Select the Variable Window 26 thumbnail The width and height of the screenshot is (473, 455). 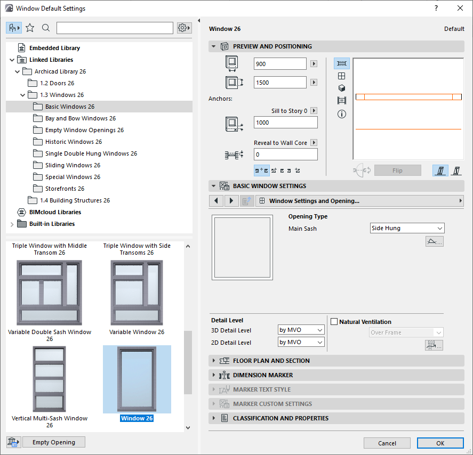137,292
